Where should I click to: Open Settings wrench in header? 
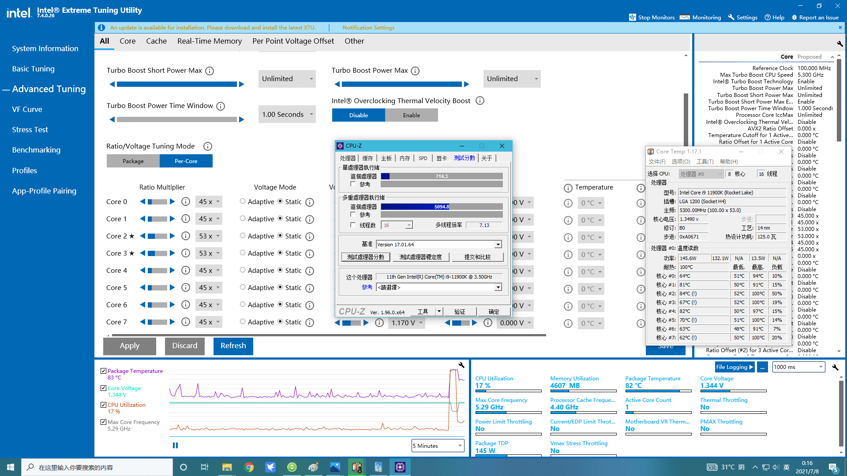[x=731, y=17]
